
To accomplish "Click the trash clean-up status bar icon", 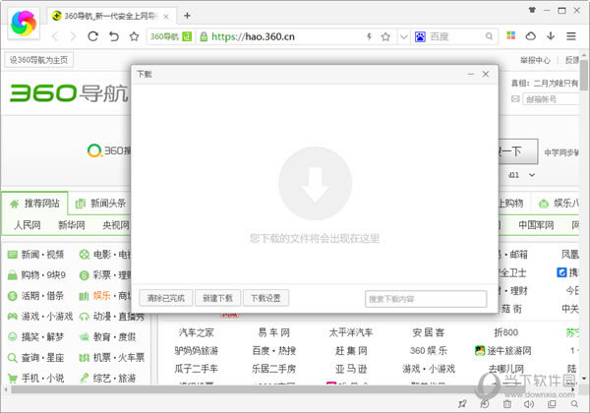I will tap(506, 404).
